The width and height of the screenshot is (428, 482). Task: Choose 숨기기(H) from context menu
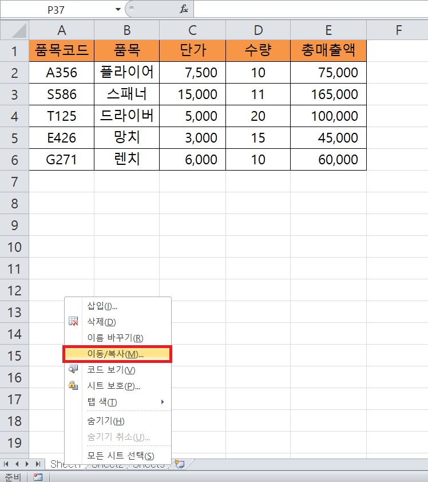tap(118, 421)
